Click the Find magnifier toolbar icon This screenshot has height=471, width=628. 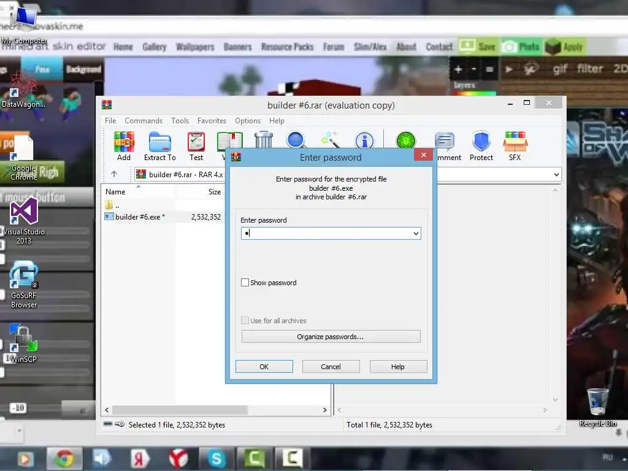[x=296, y=140]
